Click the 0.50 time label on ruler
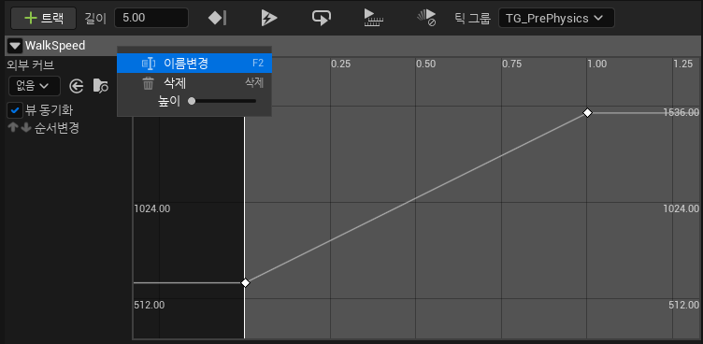The image size is (703, 344). coord(425,64)
